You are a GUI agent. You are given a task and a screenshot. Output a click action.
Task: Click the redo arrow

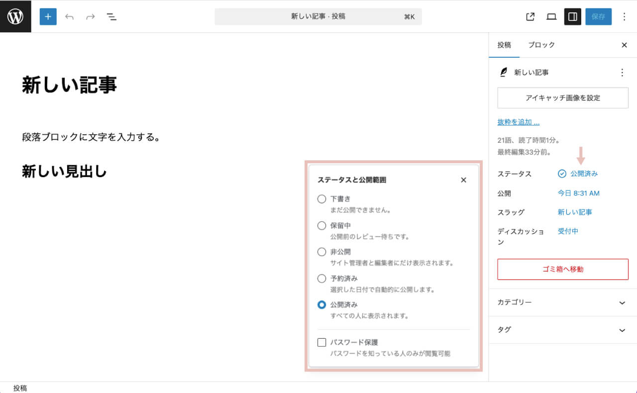click(x=90, y=16)
